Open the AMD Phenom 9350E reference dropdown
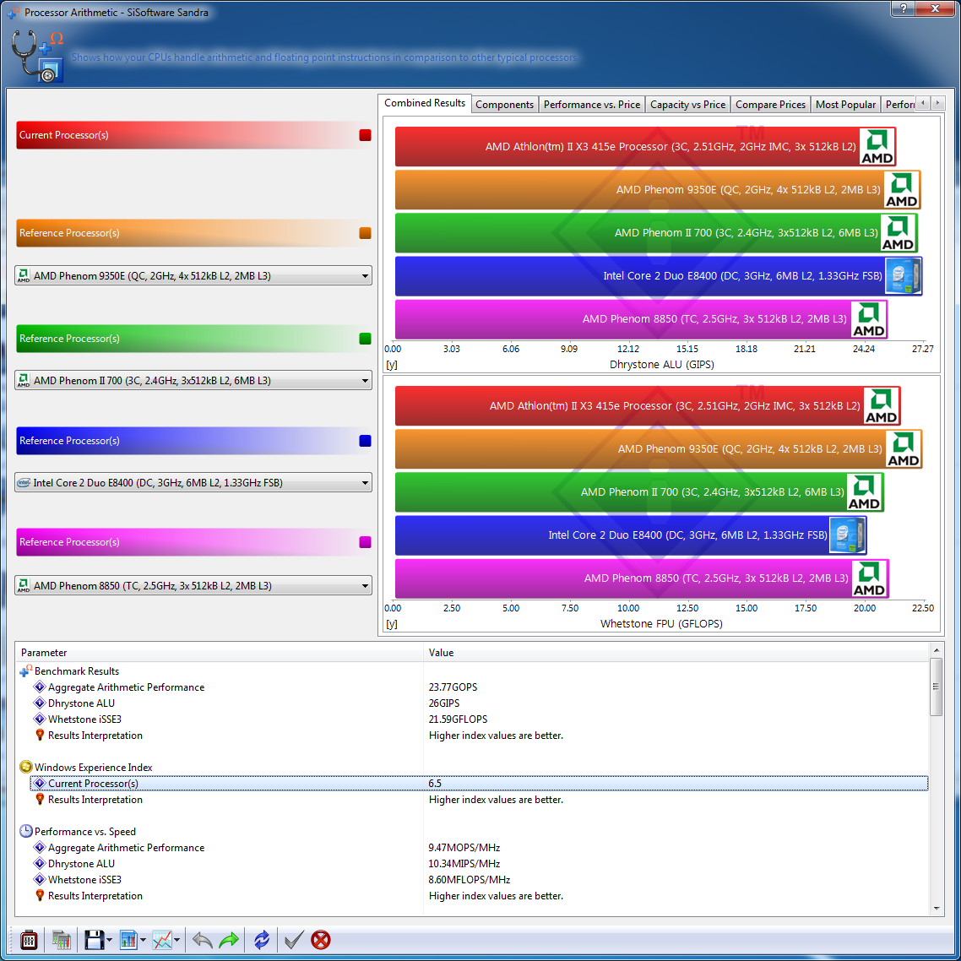 coord(193,276)
